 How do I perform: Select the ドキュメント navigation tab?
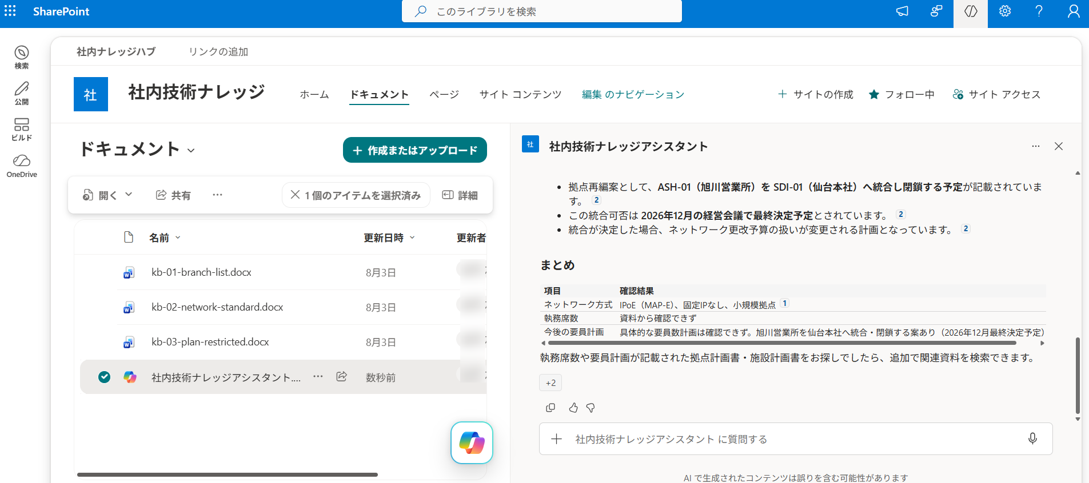(379, 94)
